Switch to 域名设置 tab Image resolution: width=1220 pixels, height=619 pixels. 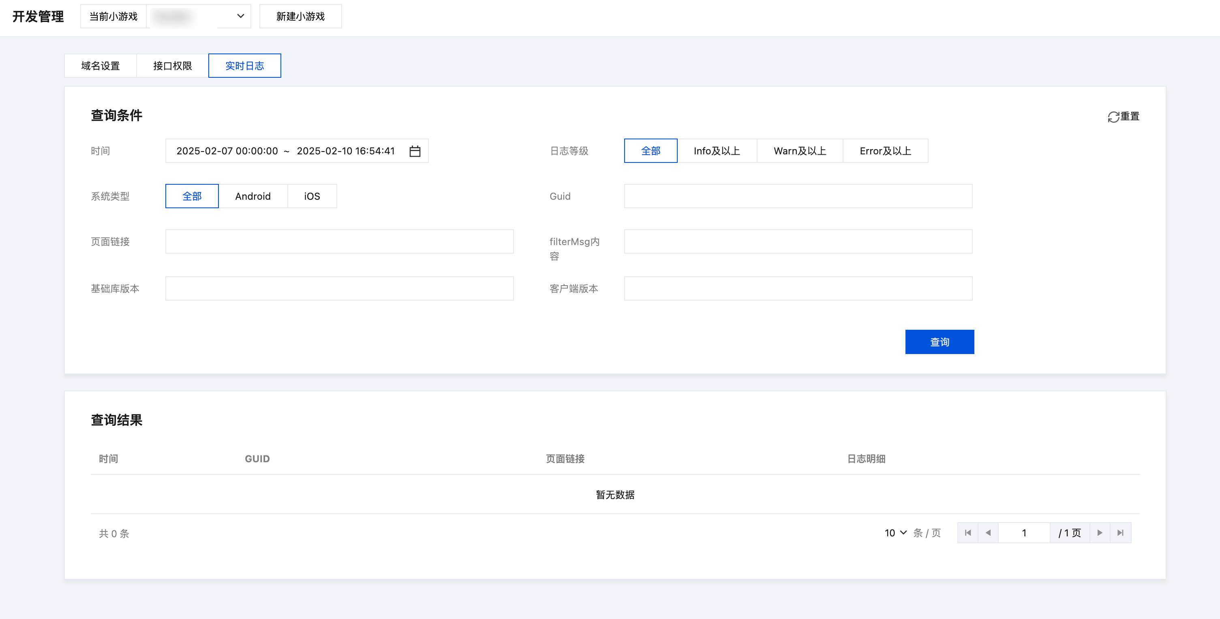pyautogui.click(x=101, y=66)
